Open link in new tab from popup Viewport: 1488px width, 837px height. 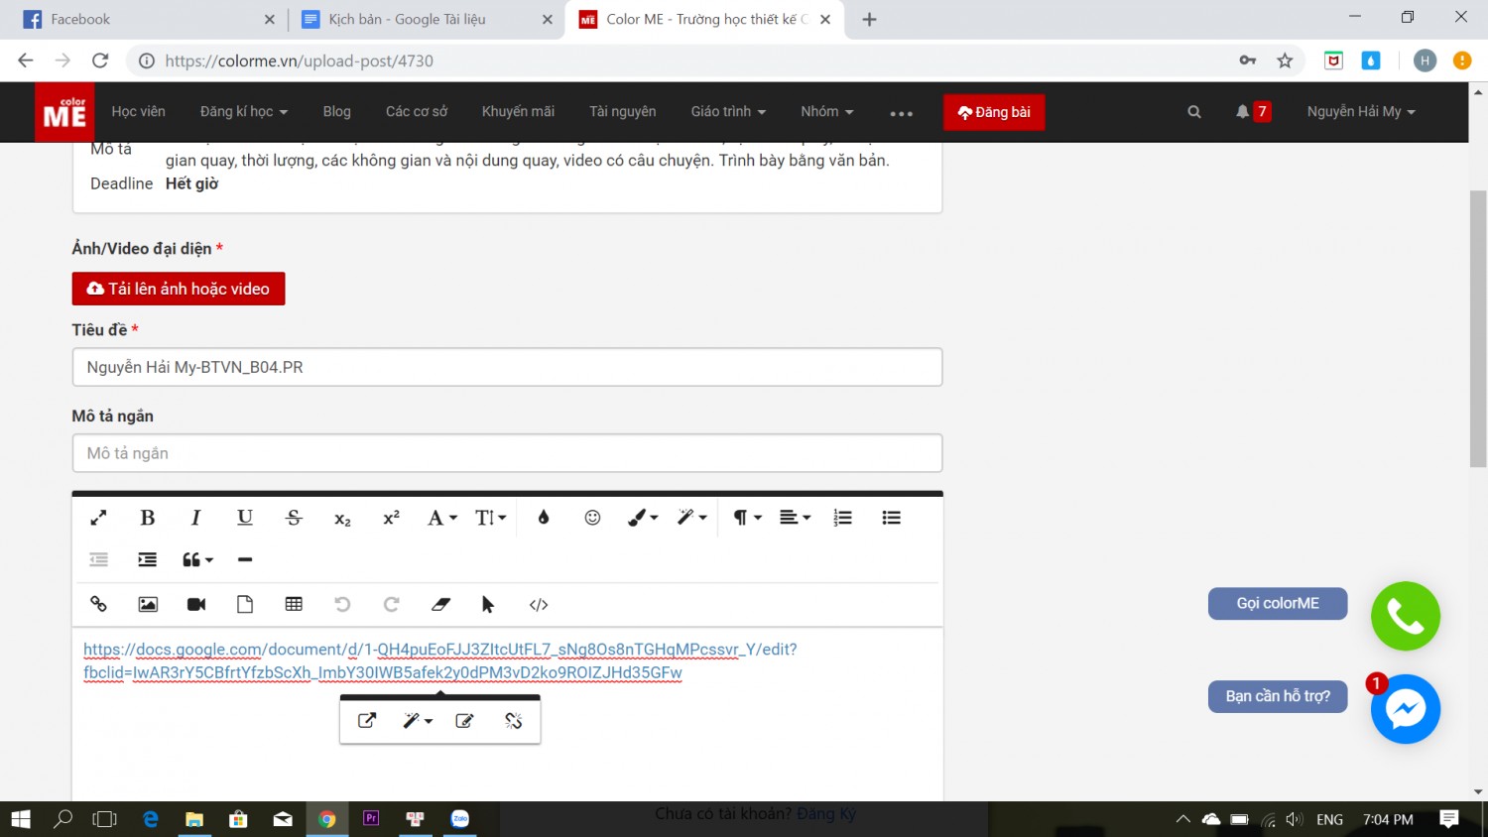(x=367, y=721)
